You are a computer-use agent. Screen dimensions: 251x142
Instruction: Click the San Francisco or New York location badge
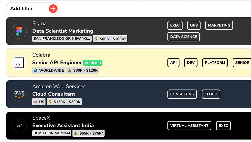click(x=62, y=39)
